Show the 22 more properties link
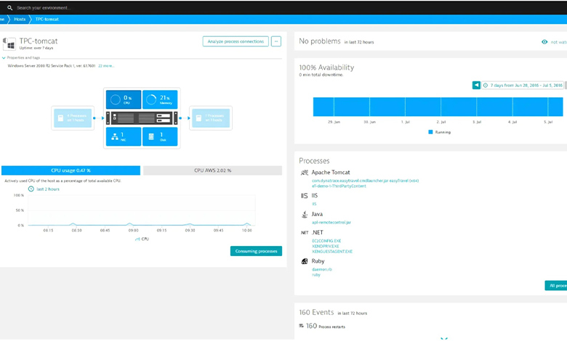 coord(106,66)
